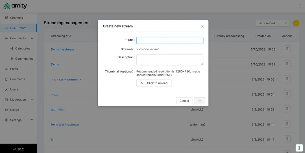Expand the Community menu chevron
This screenshot has width=305, height=153.
32,38
